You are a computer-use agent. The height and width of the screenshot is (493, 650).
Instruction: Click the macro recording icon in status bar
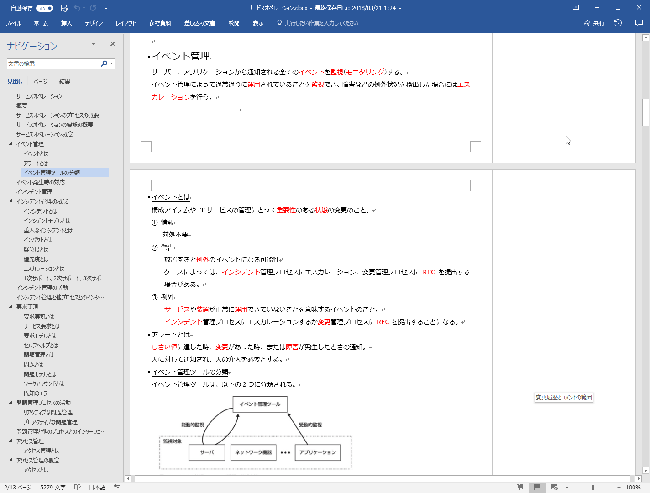[x=117, y=487]
